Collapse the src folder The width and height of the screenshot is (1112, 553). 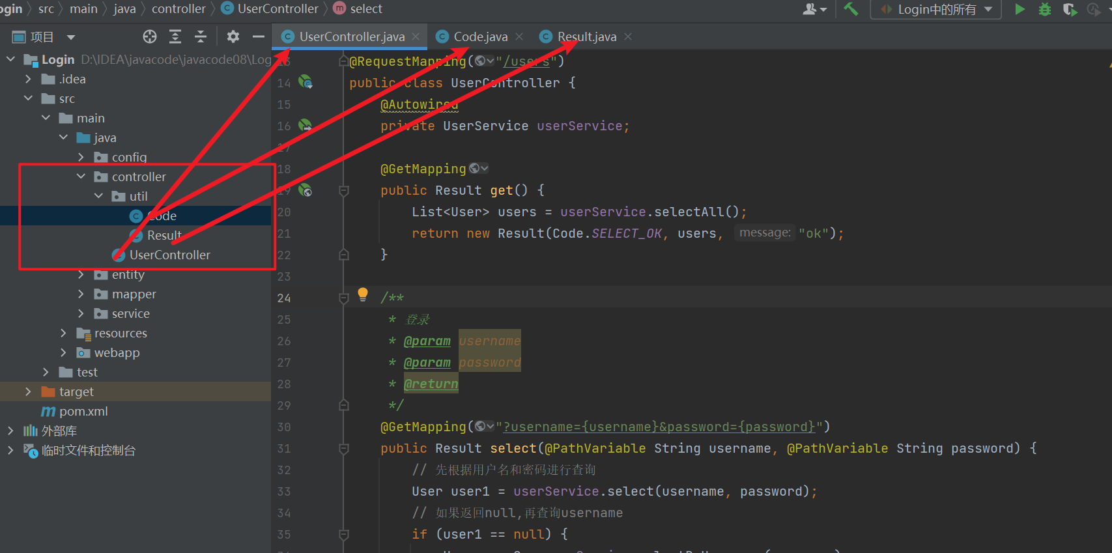tap(28, 98)
